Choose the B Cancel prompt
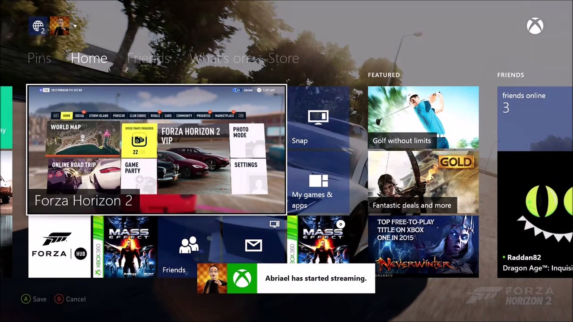 click(70, 299)
